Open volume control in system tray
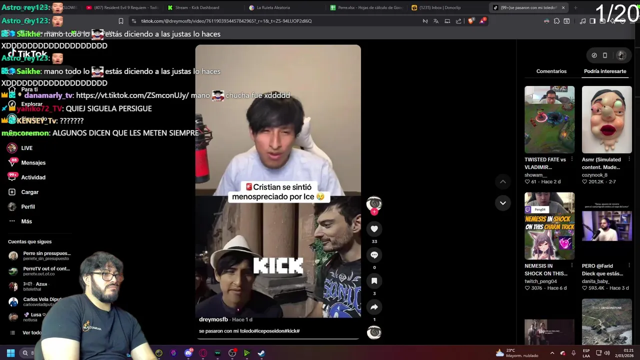Viewport: 640px width, 360px height. 607,353
